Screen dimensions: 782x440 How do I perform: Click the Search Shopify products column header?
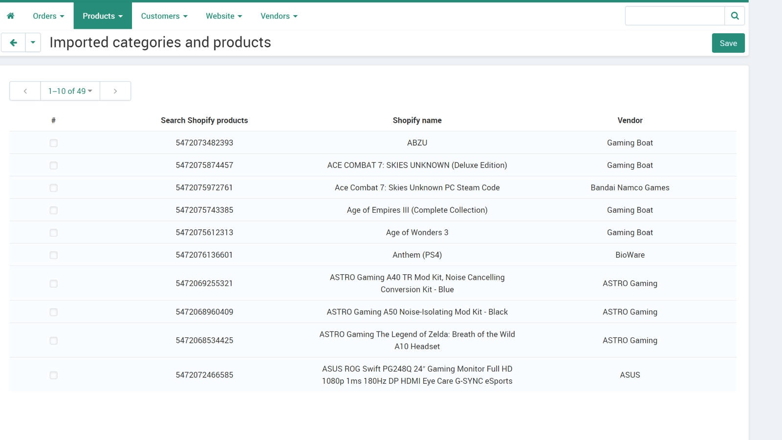[204, 120]
